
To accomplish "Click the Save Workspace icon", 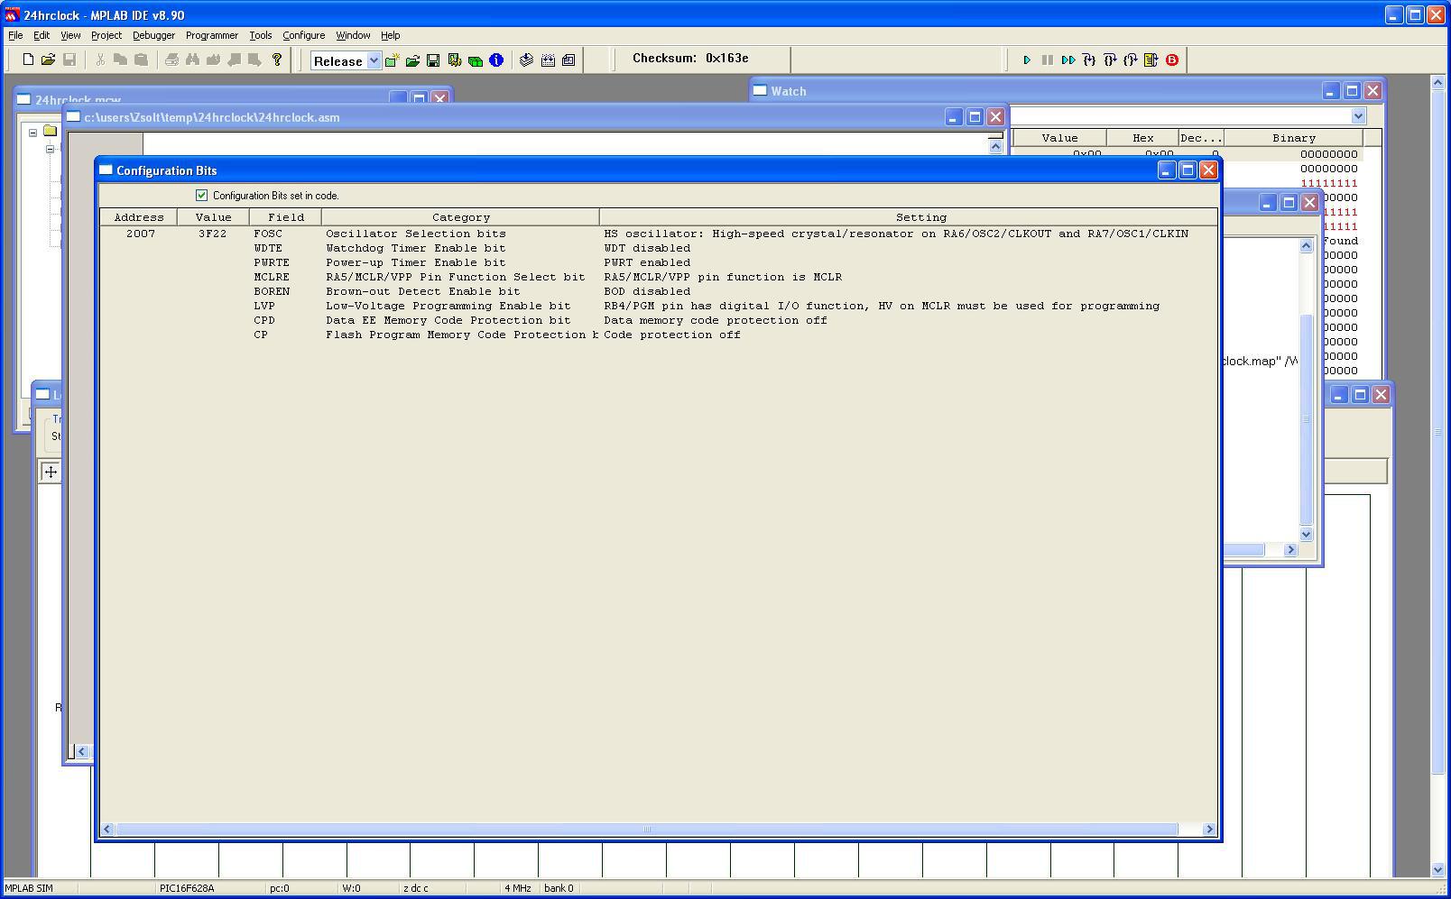I will tap(433, 60).
